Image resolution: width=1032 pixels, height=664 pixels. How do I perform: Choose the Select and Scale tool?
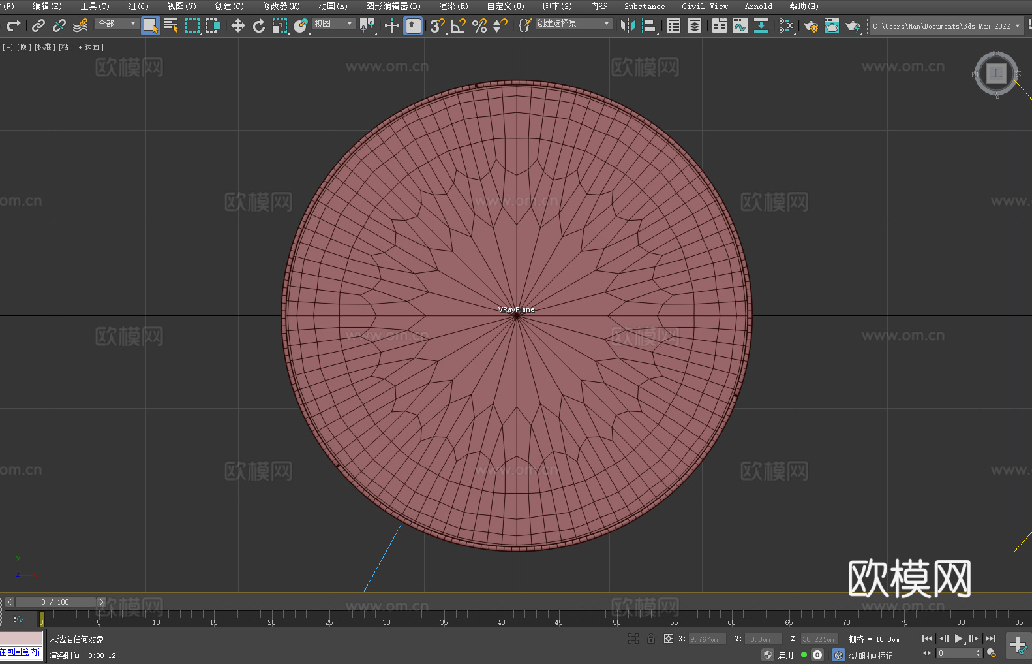click(x=280, y=25)
